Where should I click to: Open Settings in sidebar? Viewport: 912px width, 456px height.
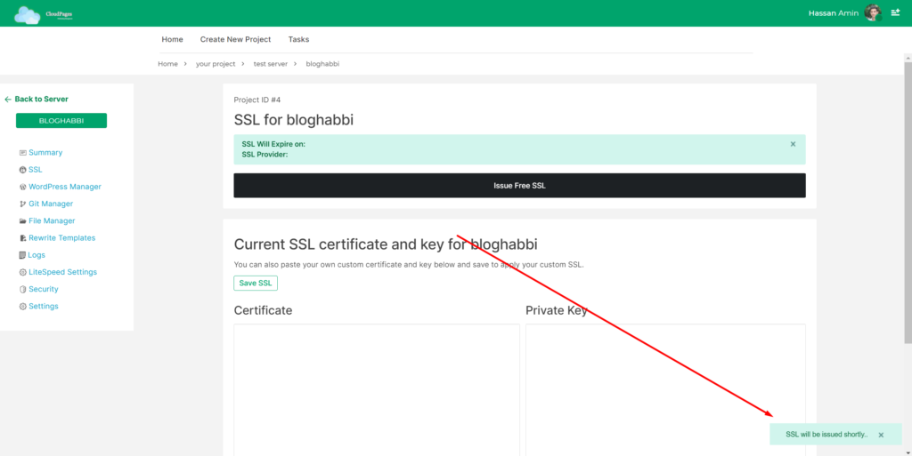pyautogui.click(x=44, y=307)
